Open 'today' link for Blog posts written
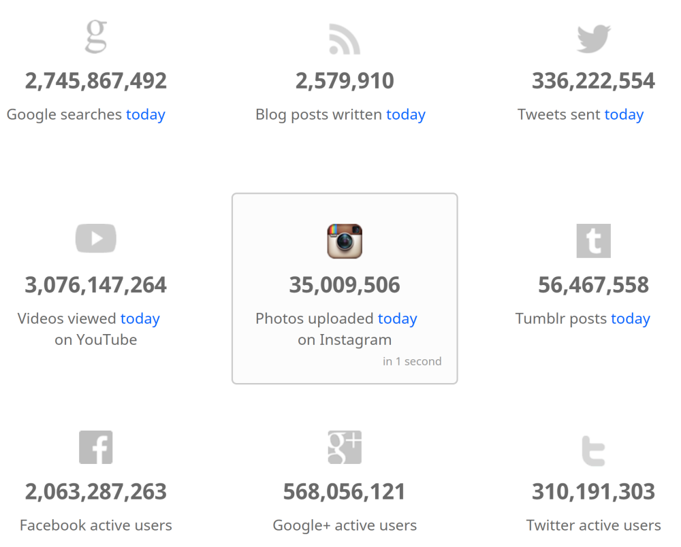The image size is (681, 547). [x=406, y=114]
